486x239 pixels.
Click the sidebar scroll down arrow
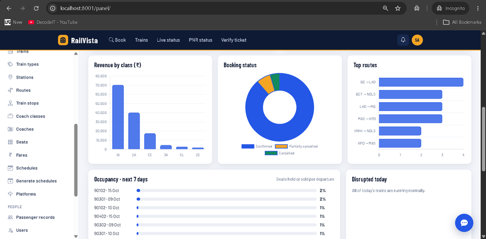pyautogui.click(x=76, y=237)
